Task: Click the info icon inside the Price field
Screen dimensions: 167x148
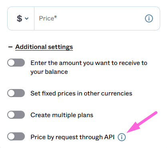Action: [x=149, y=18]
